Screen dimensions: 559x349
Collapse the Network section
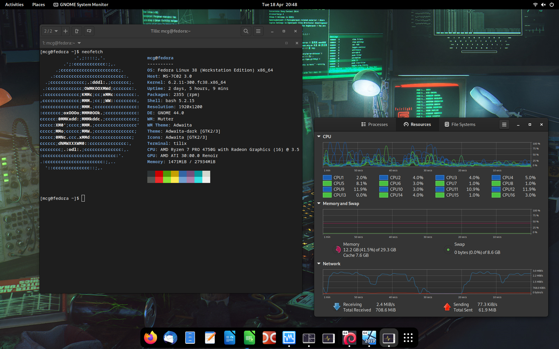(x=319, y=264)
